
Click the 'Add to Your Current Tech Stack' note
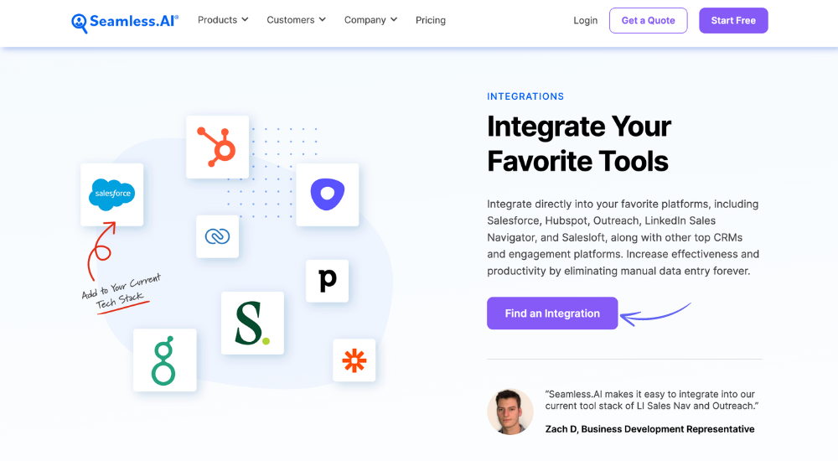click(x=122, y=293)
